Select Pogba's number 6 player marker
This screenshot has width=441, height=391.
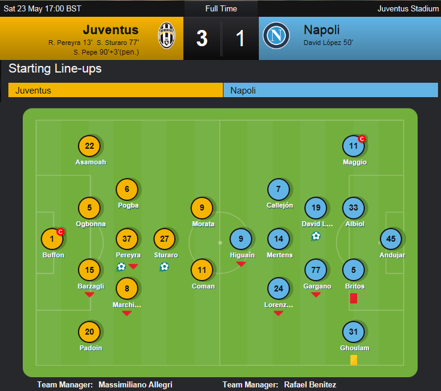[127, 189]
